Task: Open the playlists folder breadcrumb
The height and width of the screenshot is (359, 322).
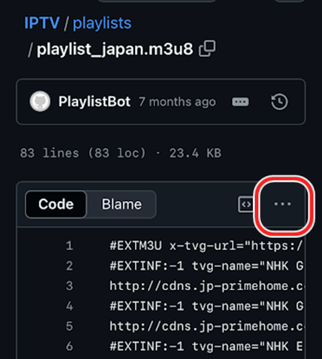Action: click(102, 23)
